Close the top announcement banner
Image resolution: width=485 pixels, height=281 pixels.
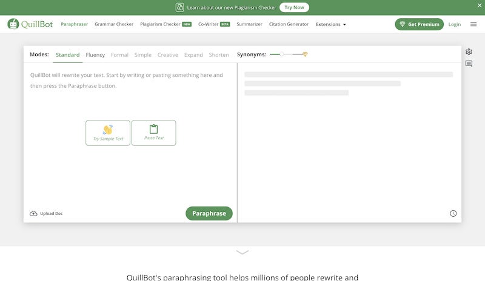pyautogui.click(x=480, y=5)
